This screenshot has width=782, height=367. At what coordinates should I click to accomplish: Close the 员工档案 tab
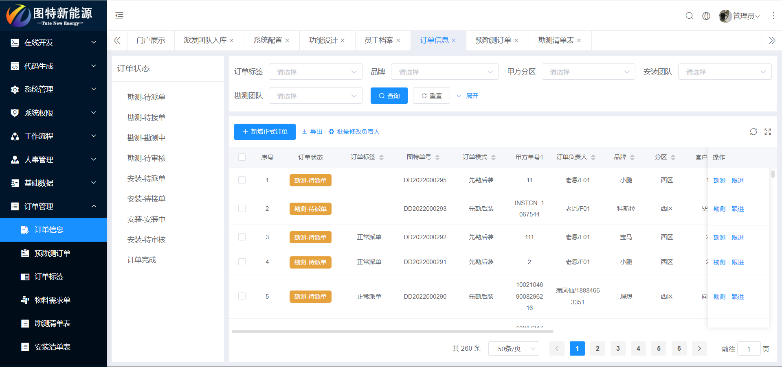398,41
